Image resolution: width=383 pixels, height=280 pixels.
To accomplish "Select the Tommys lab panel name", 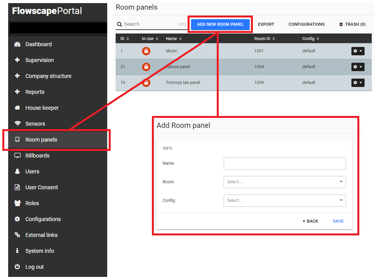I will coord(183,83).
